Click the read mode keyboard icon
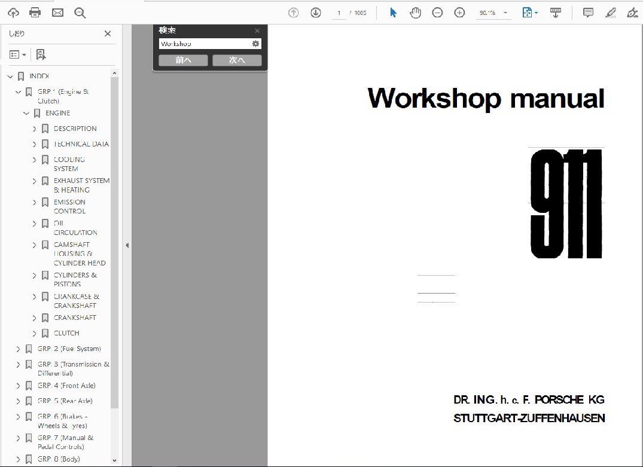This screenshot has width=643, height=467. tap(556, 13)
